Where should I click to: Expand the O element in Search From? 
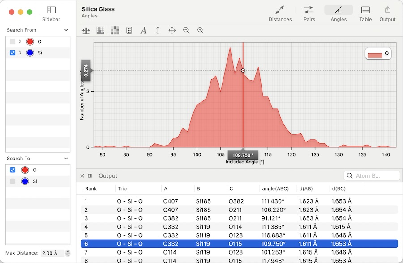click(20, 42)
